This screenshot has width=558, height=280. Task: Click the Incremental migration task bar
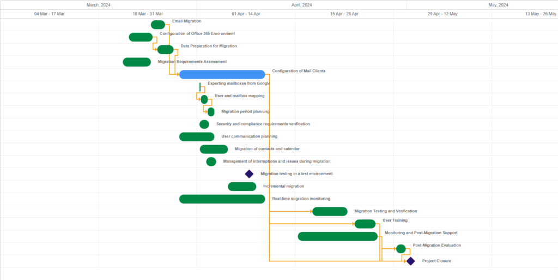point(242,187)
